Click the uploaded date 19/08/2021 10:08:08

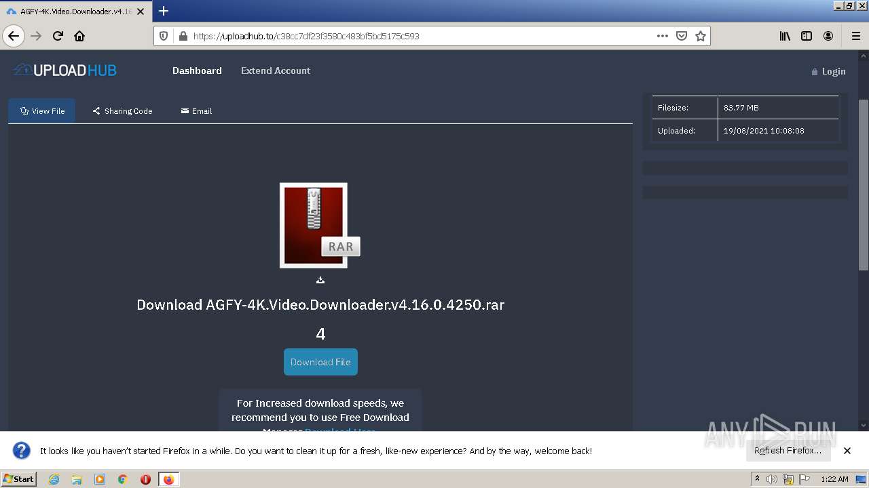pyautogui.click(x=764, y=131)
